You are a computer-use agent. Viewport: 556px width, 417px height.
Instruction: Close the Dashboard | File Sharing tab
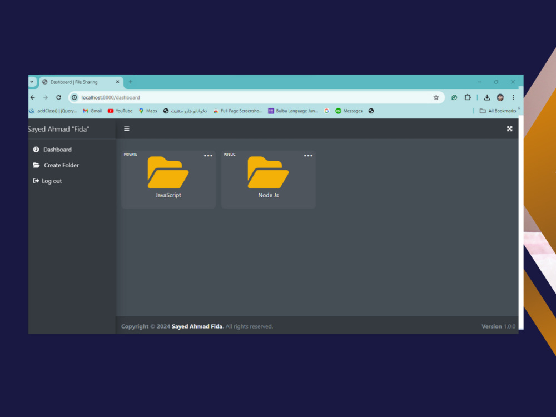coord(117,82)
